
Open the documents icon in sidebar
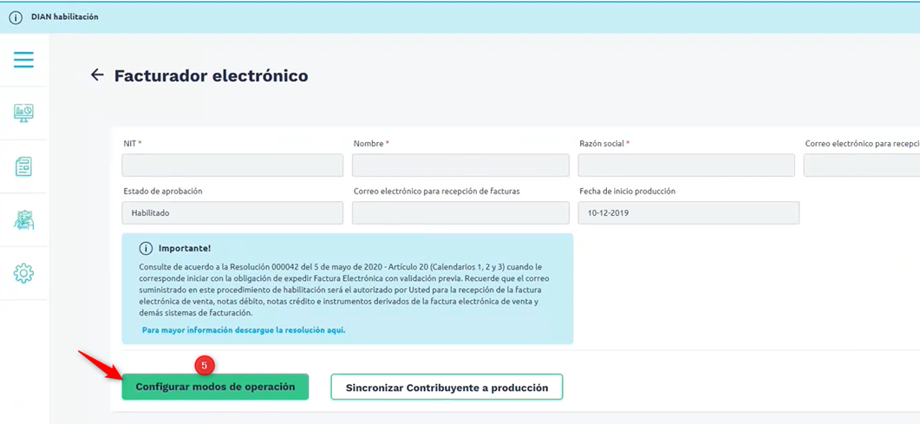pyautogui.click(x=23, y=166)
